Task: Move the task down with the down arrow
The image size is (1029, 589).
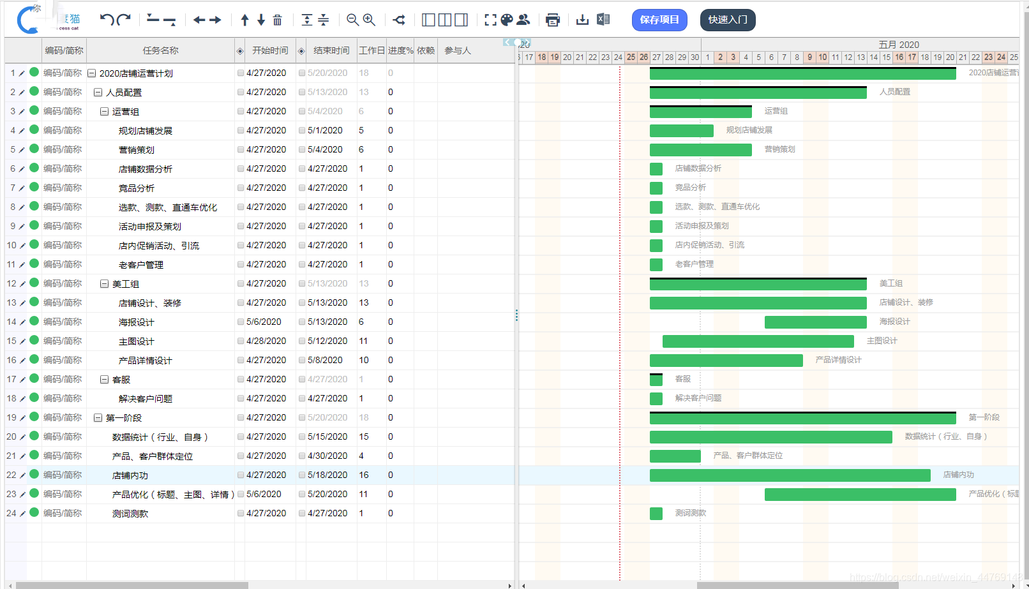Action: (x=261, y=20)
